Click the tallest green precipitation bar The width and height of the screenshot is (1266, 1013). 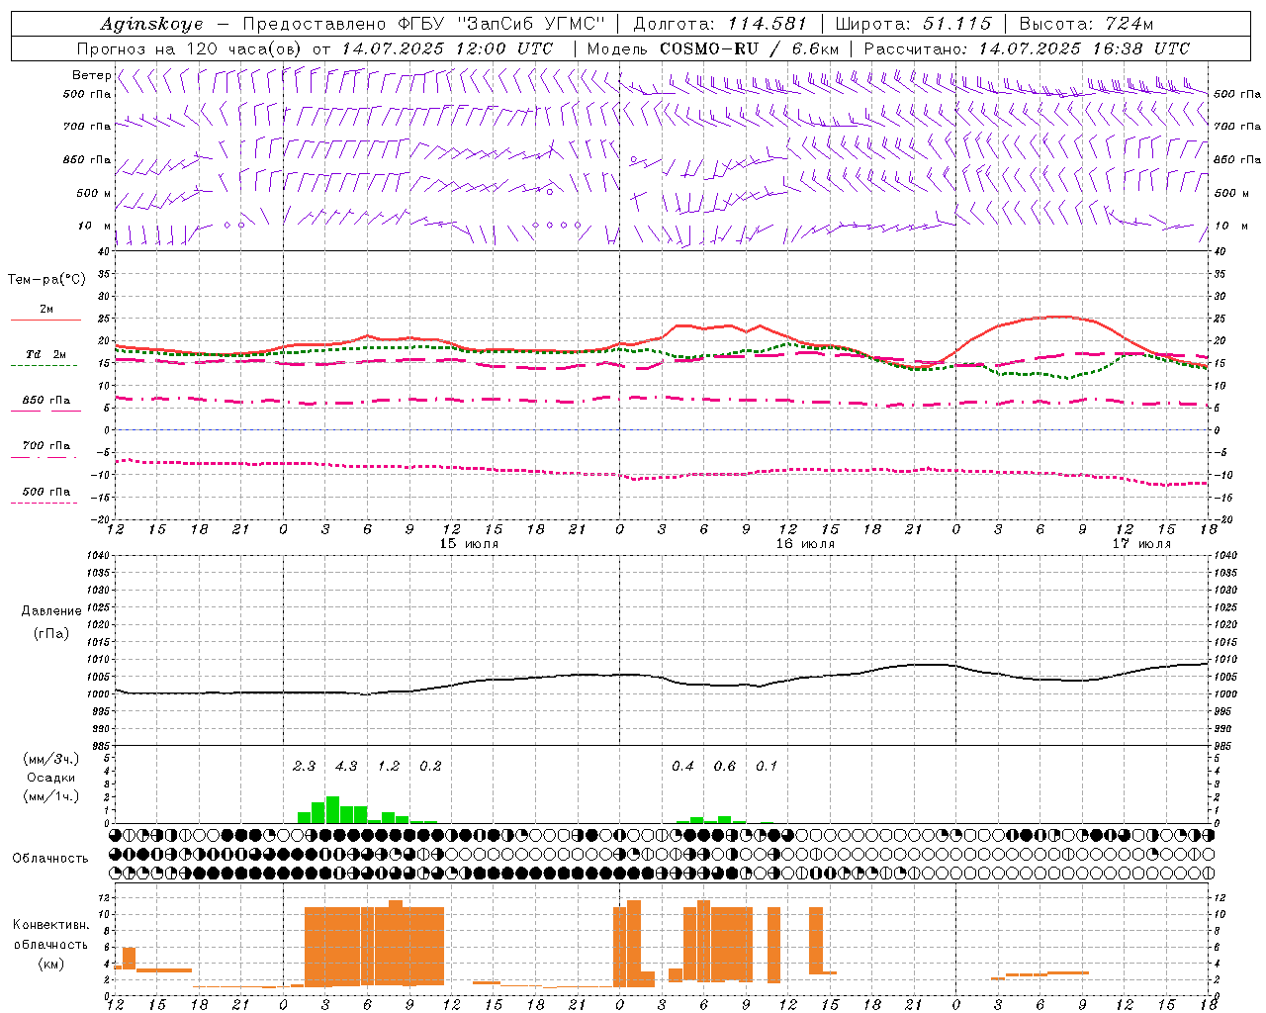click(332, 809)
